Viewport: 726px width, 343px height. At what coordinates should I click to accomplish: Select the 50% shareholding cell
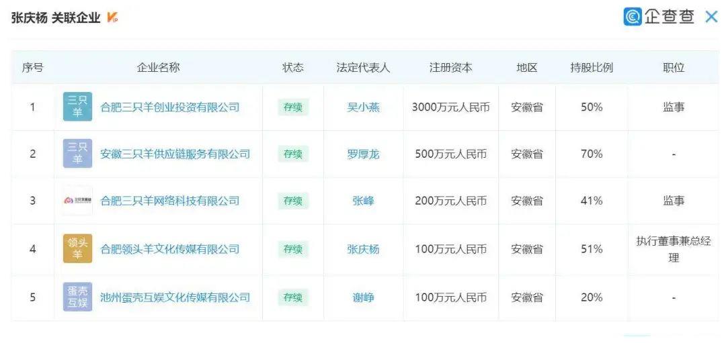point(592,107)
